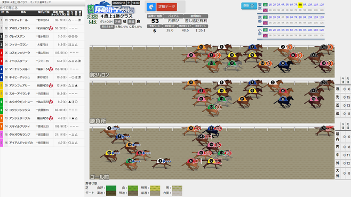The height and width of the screenshot is (197, 352).
Task: Select the フィリーズラン horse row
Action: (x=42, y=45)
